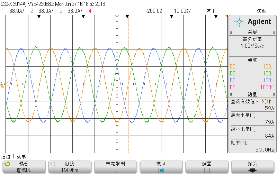Click the green rotary knob icon on 耦合
This screenshot has width=277, height=174.
coord(7,164)
